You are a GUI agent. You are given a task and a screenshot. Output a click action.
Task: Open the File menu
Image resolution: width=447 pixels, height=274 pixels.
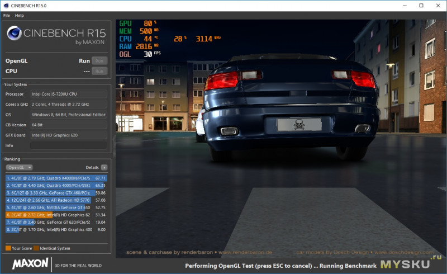pos(6,16)
